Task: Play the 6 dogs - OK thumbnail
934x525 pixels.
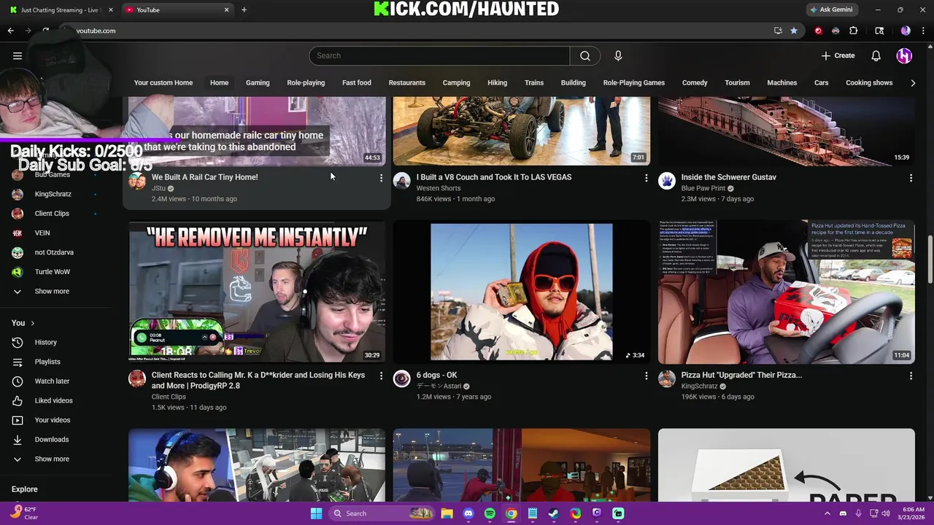Action: 522,292
